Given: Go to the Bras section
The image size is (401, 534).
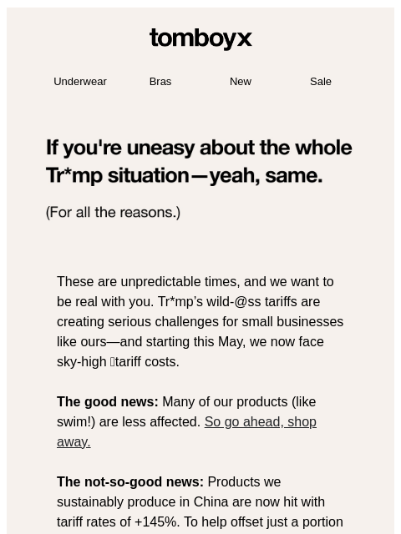Looking at the screenshot, I should [160, 82].
